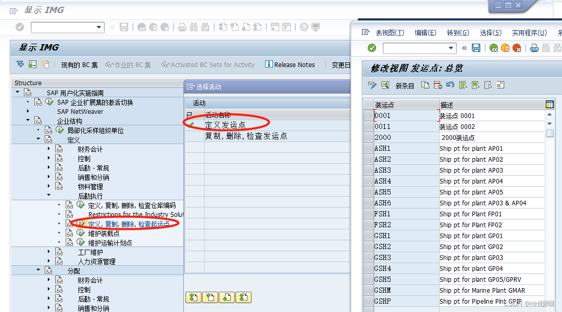Click the Undo change arrow icon
562x312 pixels.
[450, 85]
